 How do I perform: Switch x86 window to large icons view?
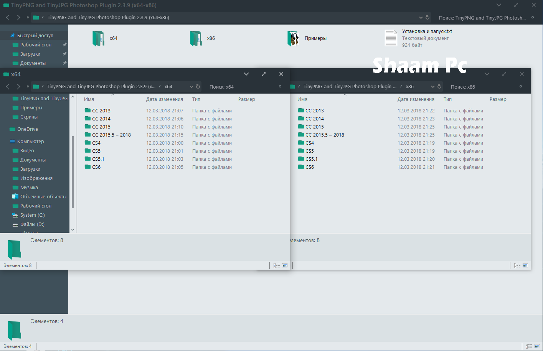(x=525, y=265)
